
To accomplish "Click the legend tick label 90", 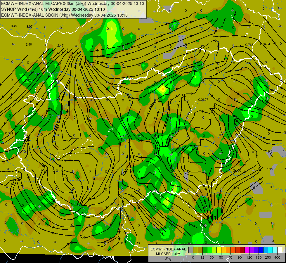I will (240, 257).
